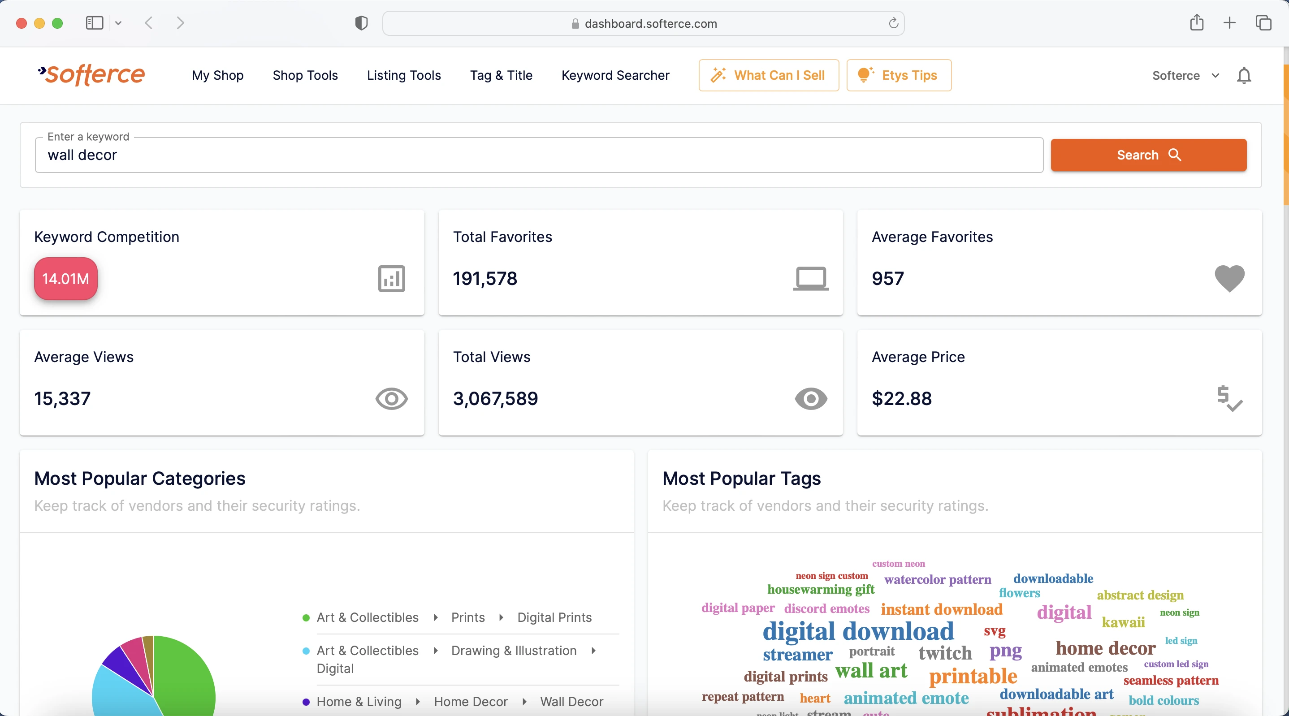Image resolution: width=1289 pixels, height=716 pixels.
Task: Click the Softerce logo
Action: [x=91, y=75]
